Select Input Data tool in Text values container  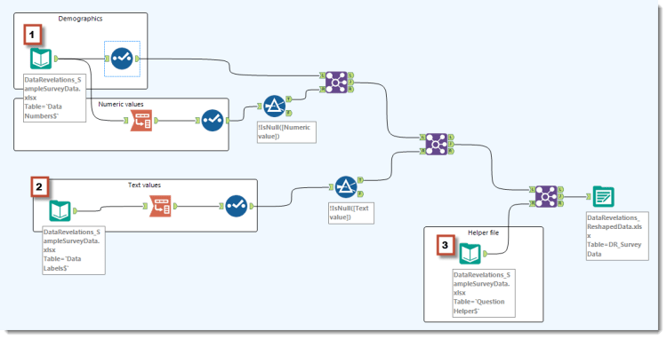click(x=60, y=211)
